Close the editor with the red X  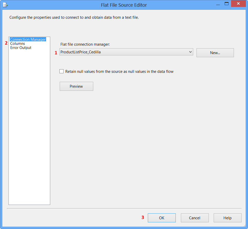[x=238, y=4]
